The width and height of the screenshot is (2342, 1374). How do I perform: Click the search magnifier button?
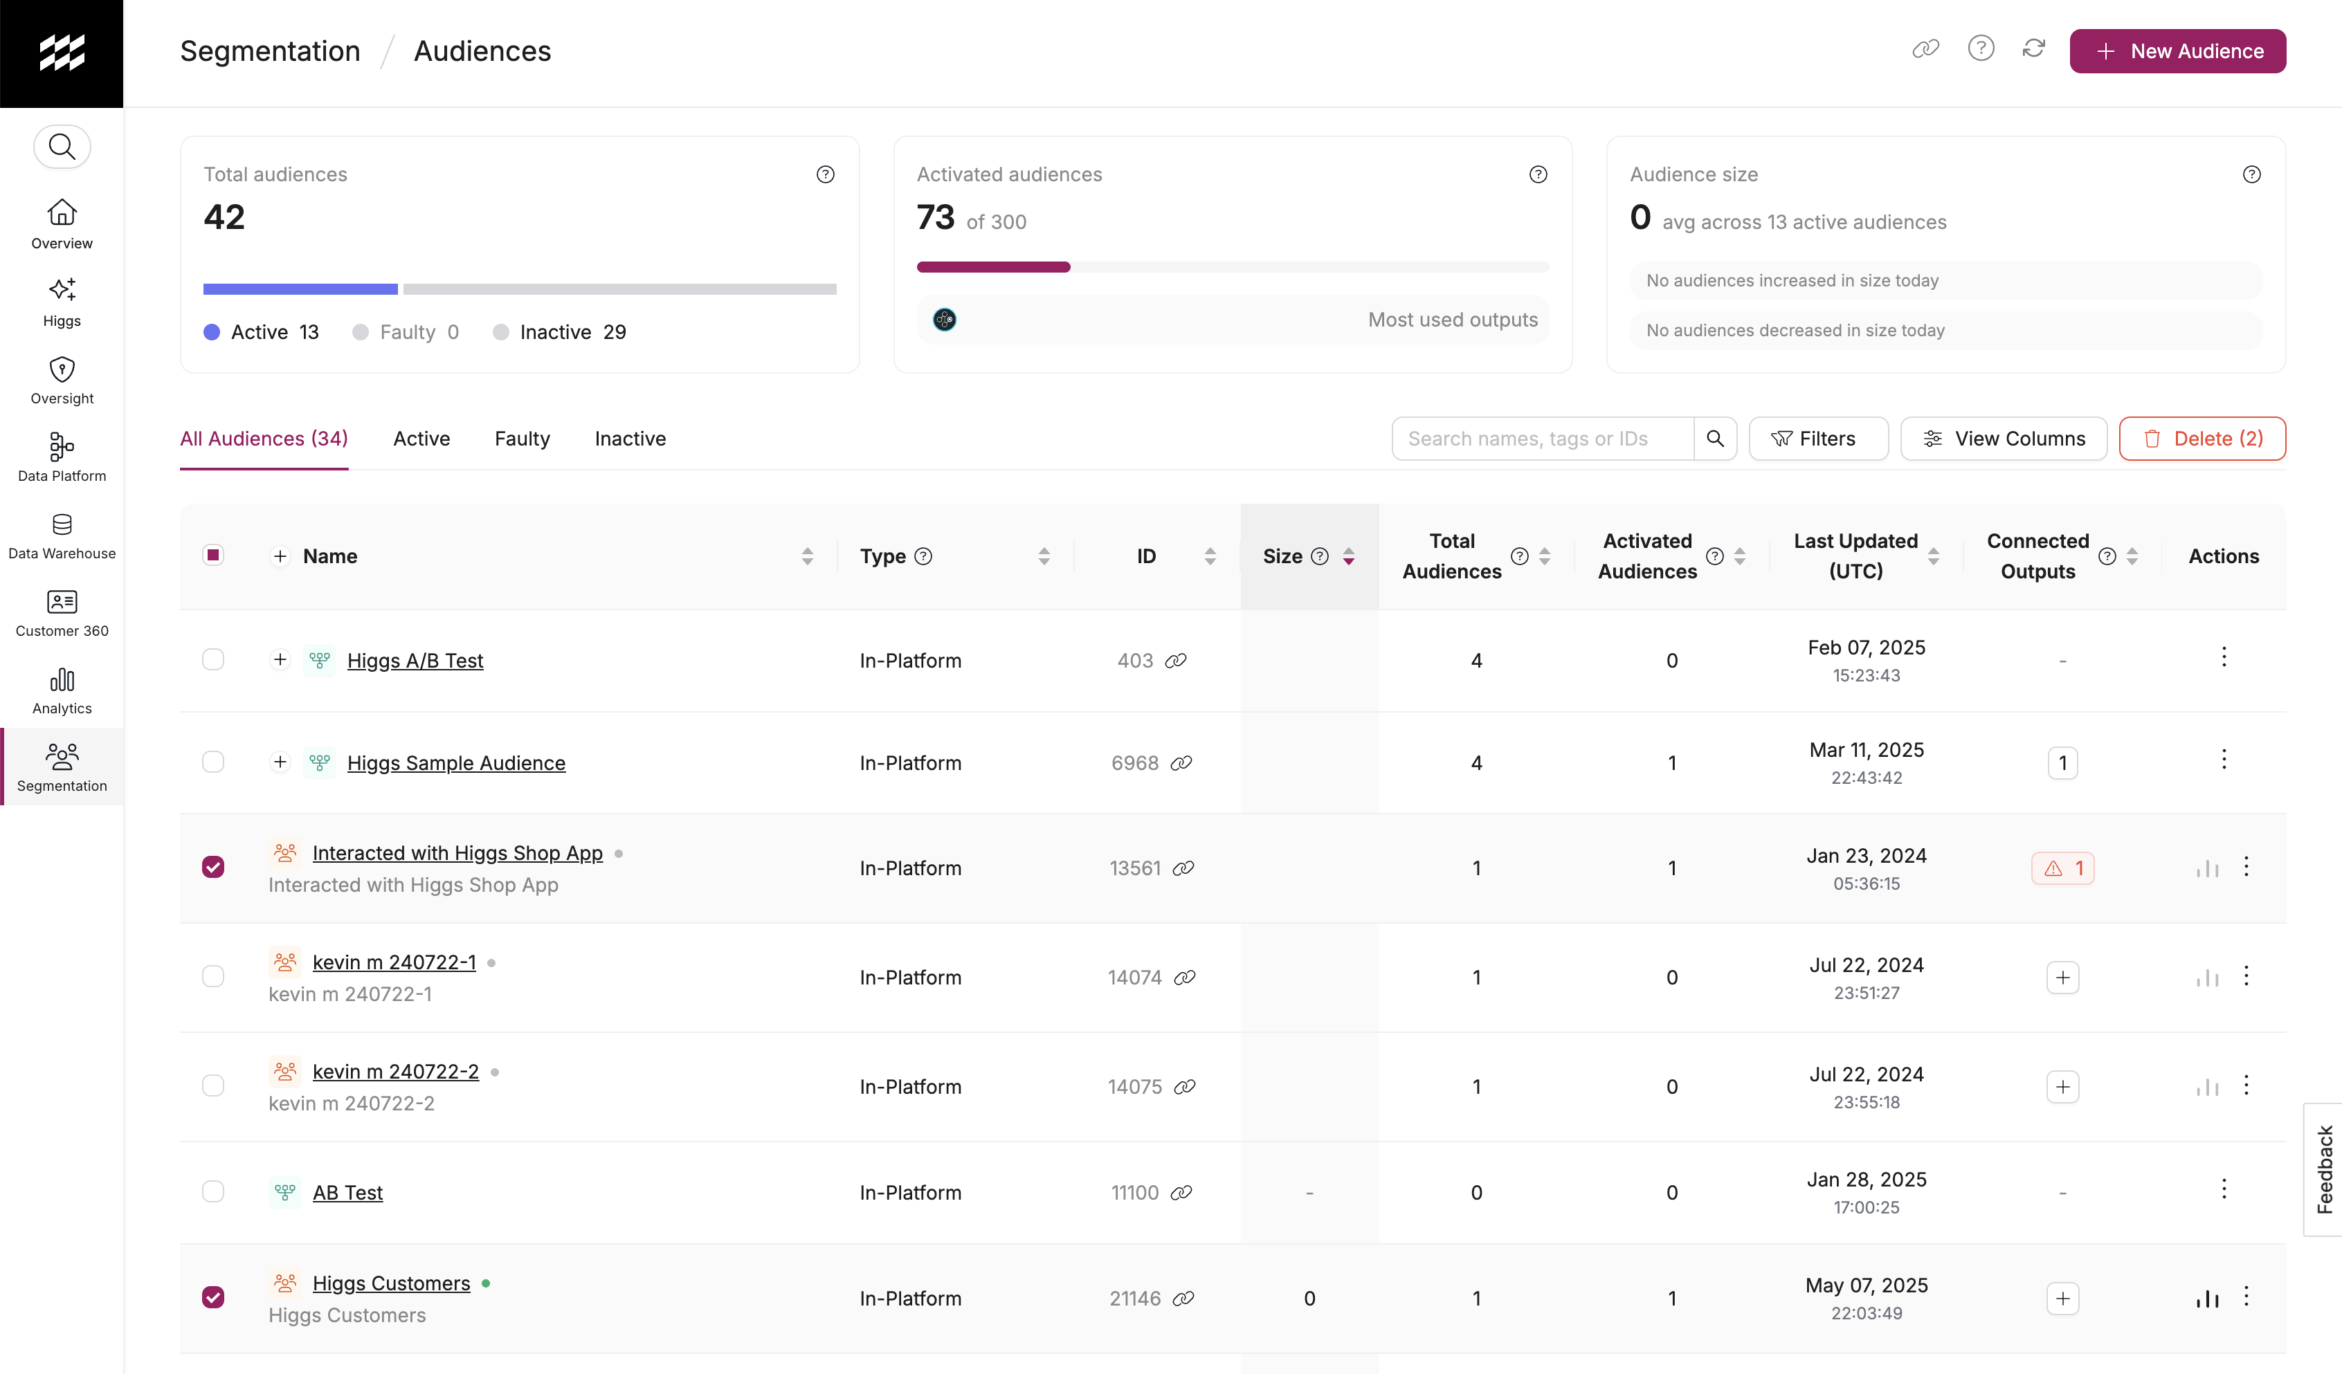(x=1716, y=439)
